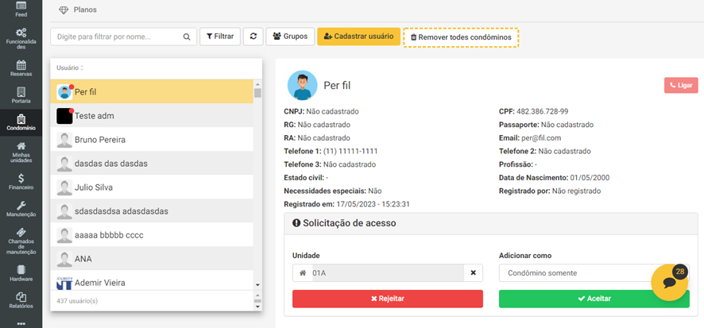Viewport: 704px width, 328px height.
Task: Click registration date 17/05/2023 - 15:23:31
Action: coord(373,204)
